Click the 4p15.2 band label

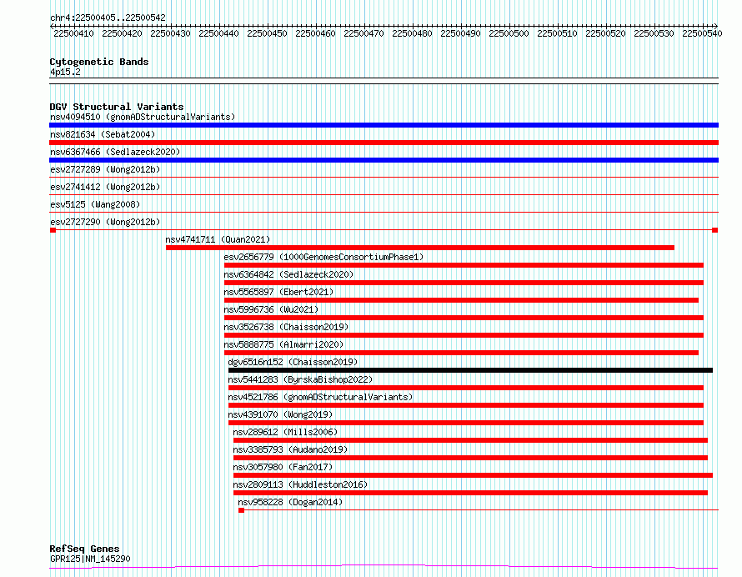tap(65, 72)
